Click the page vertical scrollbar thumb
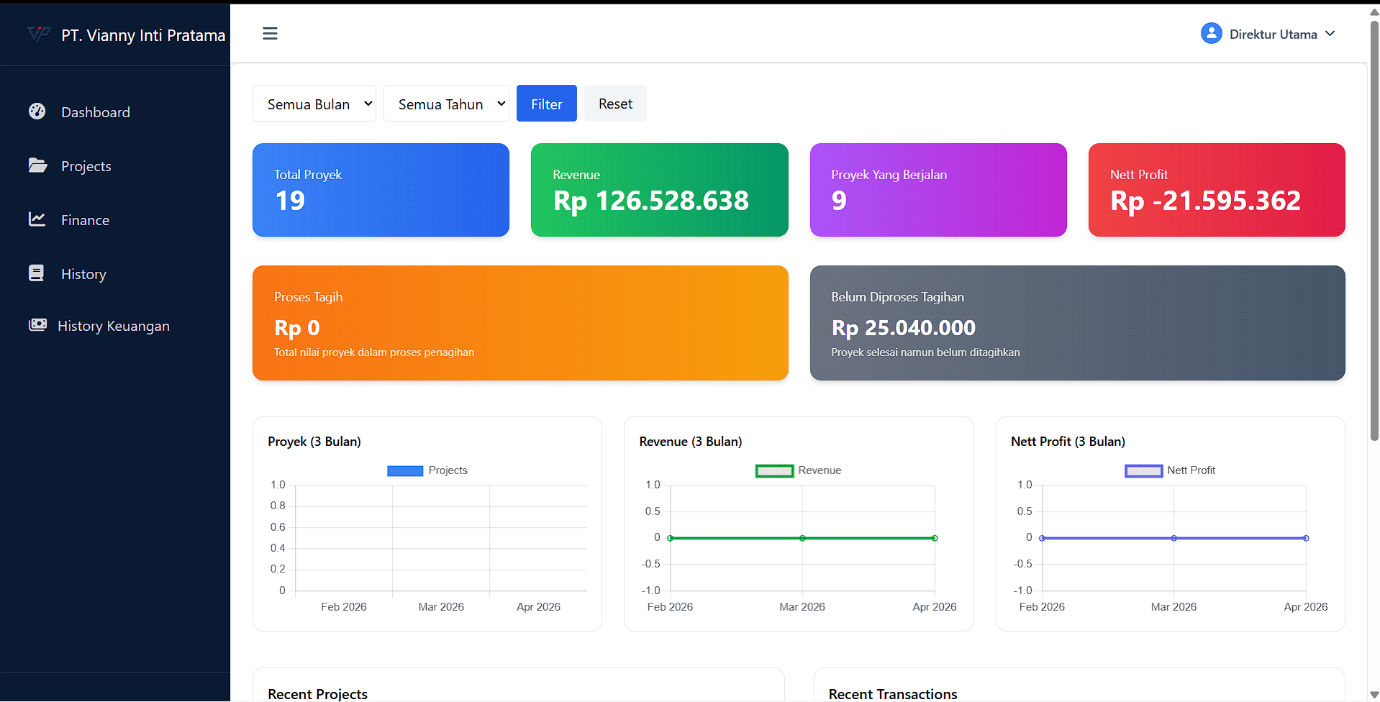This screenshot has height=702, width=1380. (1374, 230)
